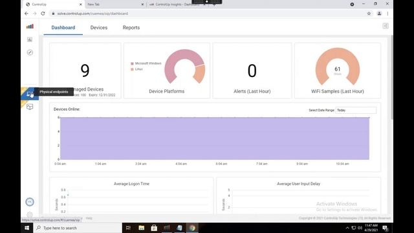Toggle the panel icon right of tabs
Screen dimensions: 414x233
tap(386, 26)
